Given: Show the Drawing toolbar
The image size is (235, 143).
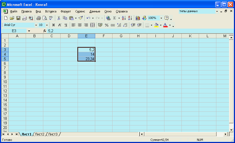Looking at the screenshot, I should [144, 18].
